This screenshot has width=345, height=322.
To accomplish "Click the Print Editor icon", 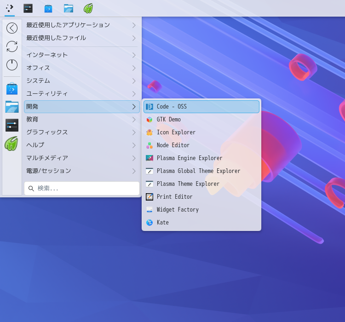I will [149, 197].
